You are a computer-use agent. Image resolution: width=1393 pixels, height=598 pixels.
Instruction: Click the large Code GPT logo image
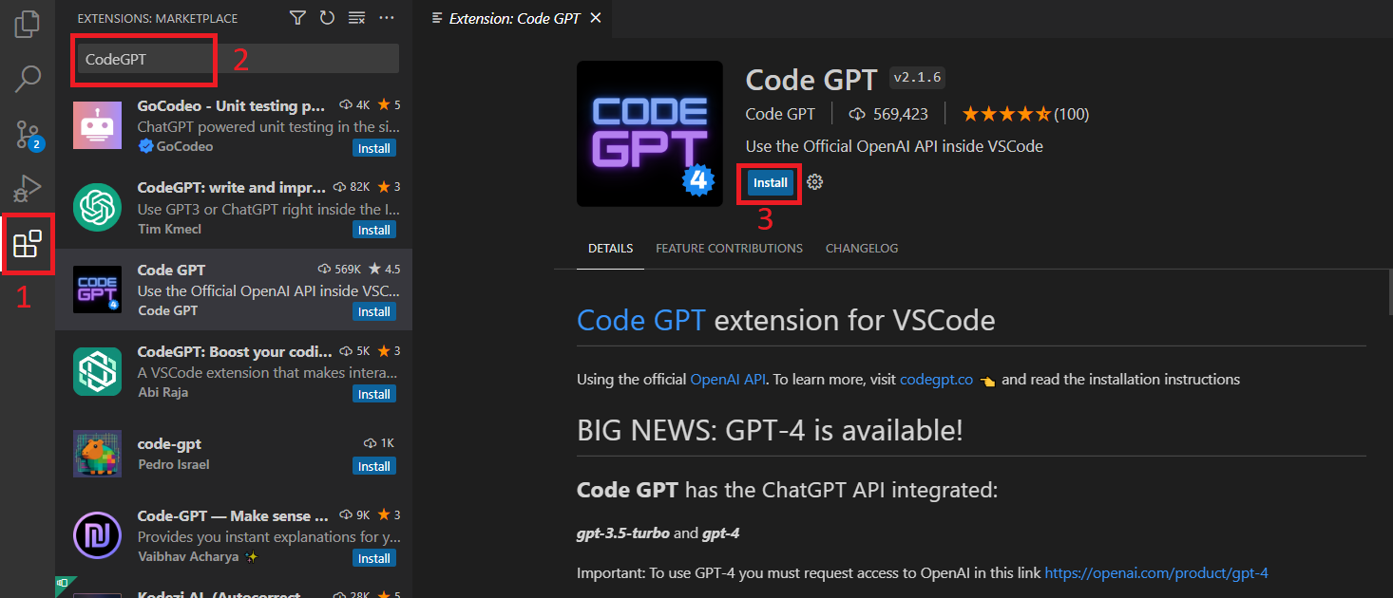point(650,134)
